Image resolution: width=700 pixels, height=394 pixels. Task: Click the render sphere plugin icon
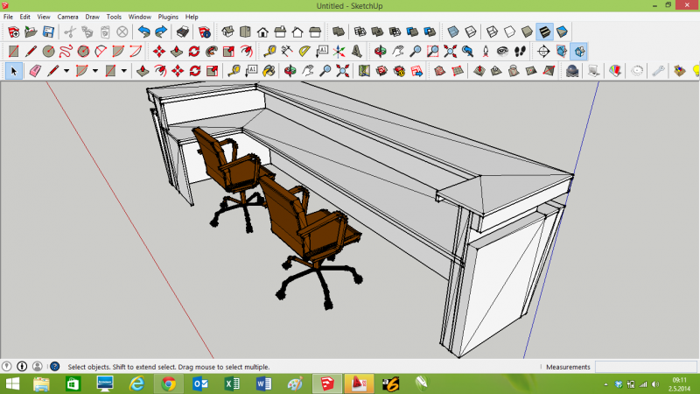pos(572,71)
